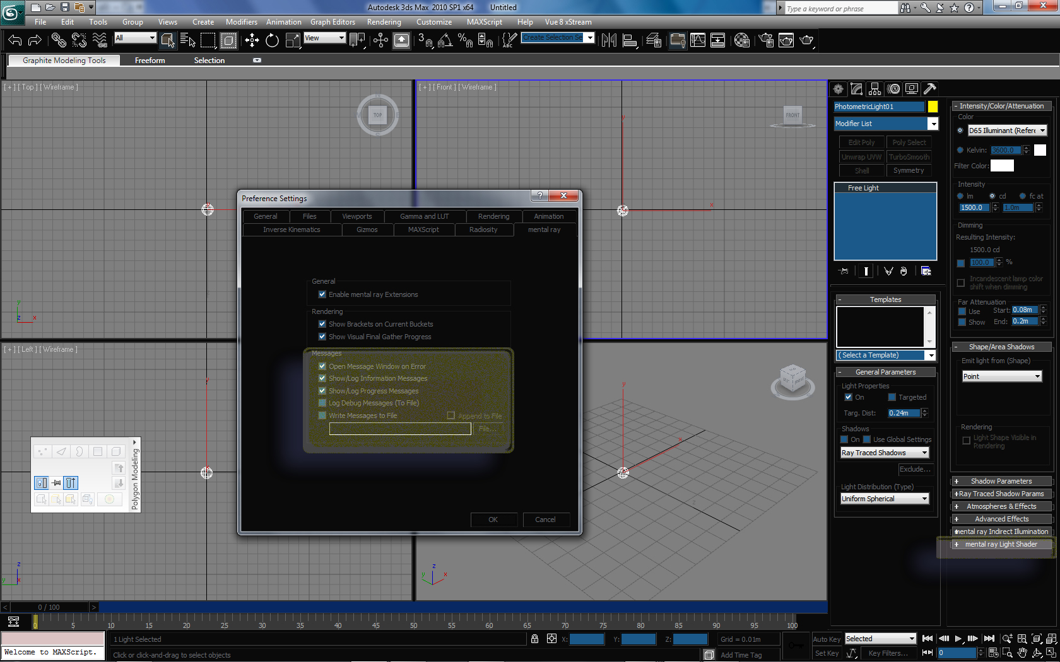Open the Select a Template dropdown
Screen dimensions: 1060x662
pos(886,355)
